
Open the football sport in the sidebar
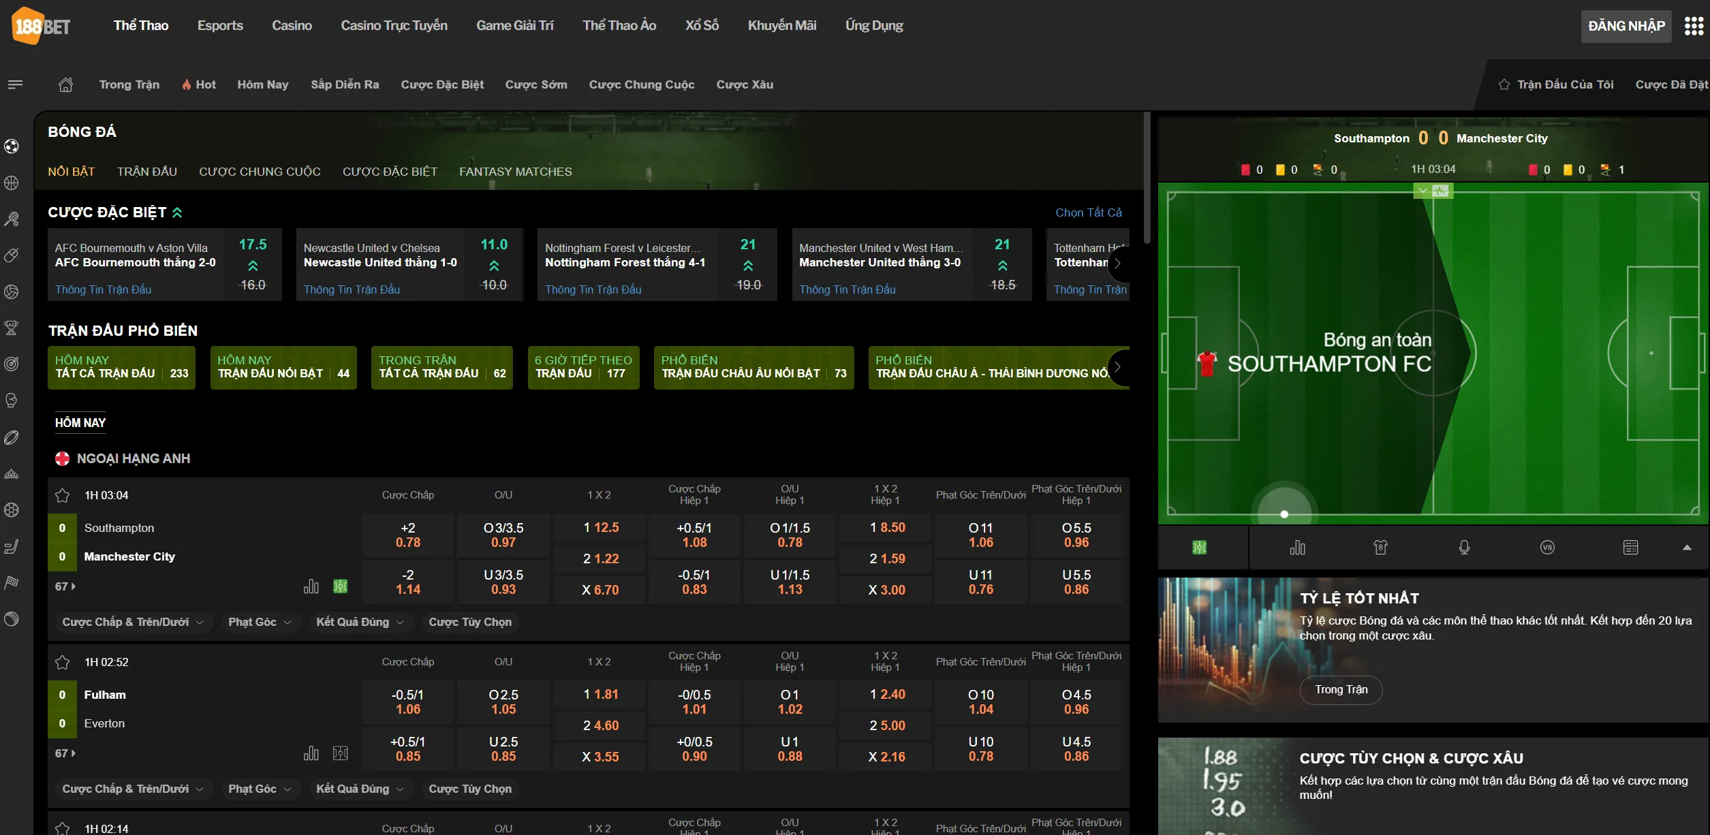(12, 146)
